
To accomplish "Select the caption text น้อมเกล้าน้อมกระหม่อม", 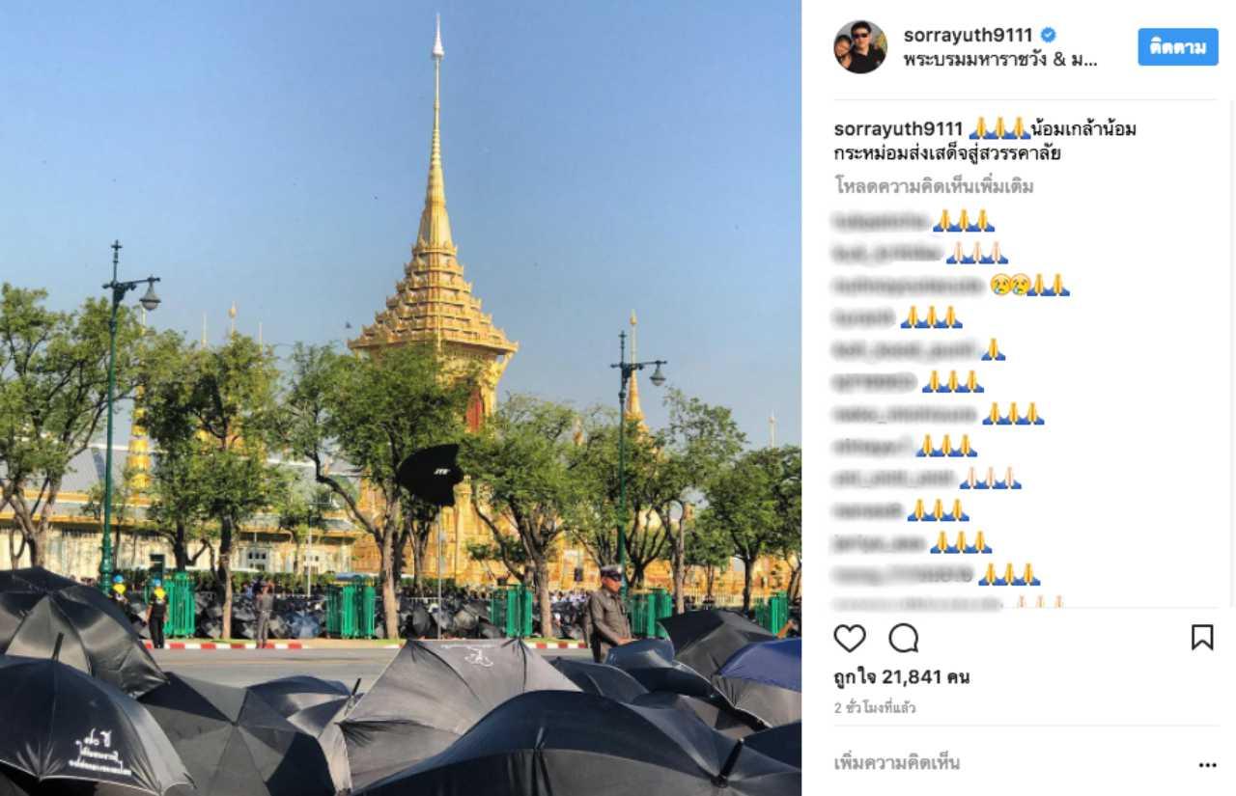I will (x=985, y=142).
